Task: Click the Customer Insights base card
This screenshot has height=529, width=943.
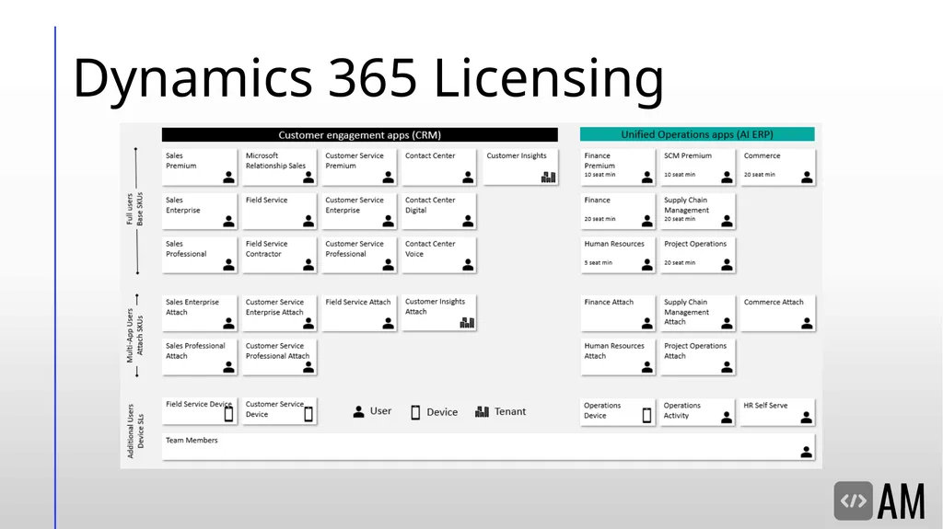Action: [x=520, y=167]
